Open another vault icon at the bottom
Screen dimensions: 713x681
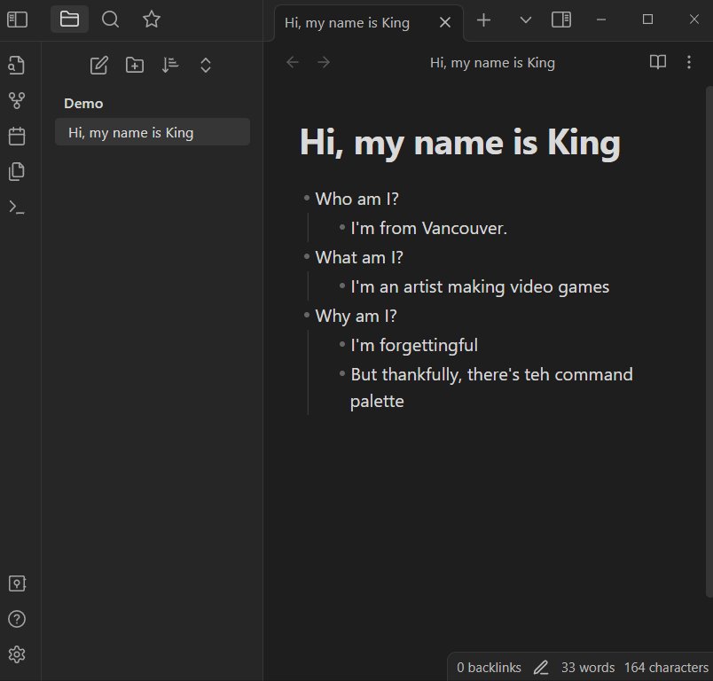click(17, 583)
